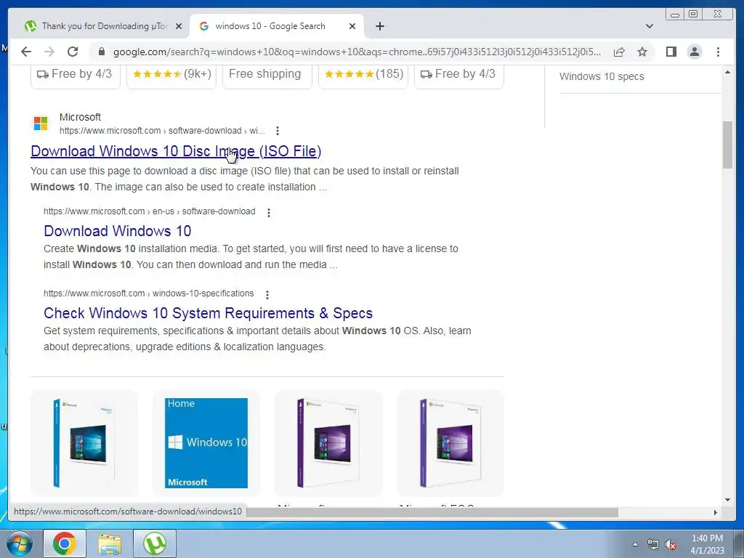Open the Windows Start menu
744x558 pixels.
click(x=19, y=543)
